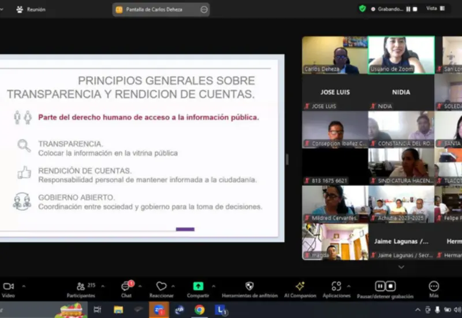Viewport: 462px width, 318px height.
Task: Open the Participantes panel
Action: [81, 290]
